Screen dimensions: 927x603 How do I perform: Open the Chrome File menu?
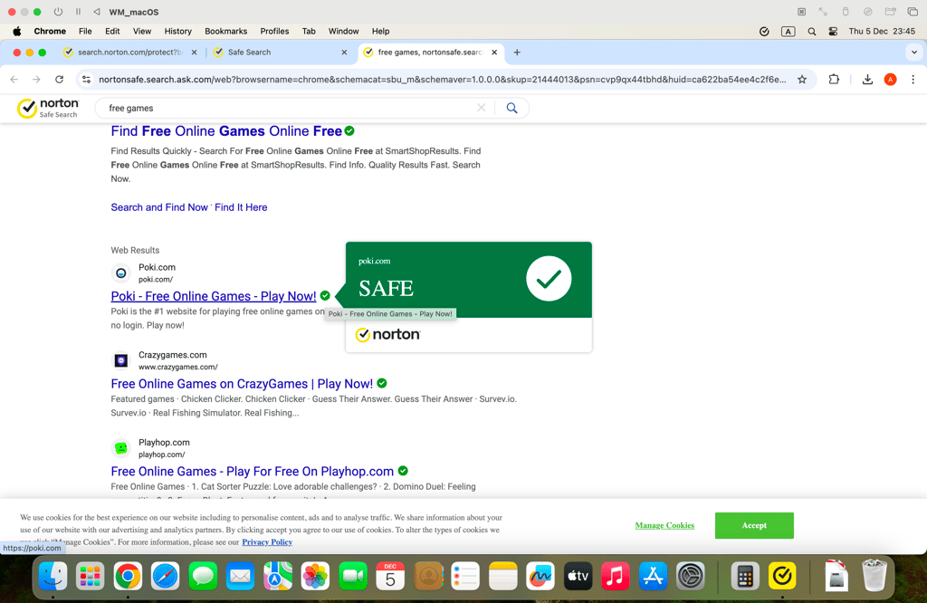click(x=85, y=32)
